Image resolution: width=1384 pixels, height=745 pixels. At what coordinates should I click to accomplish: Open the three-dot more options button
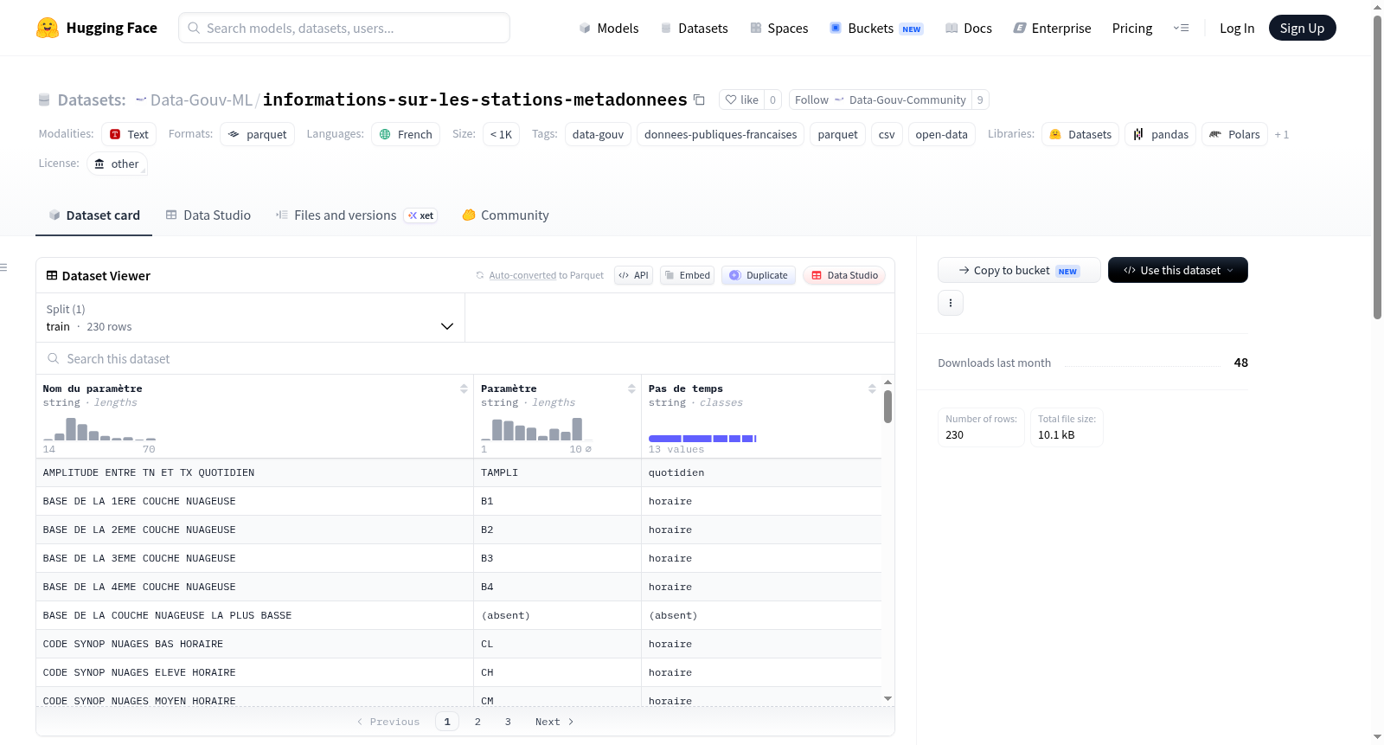[x=951, y=303]
